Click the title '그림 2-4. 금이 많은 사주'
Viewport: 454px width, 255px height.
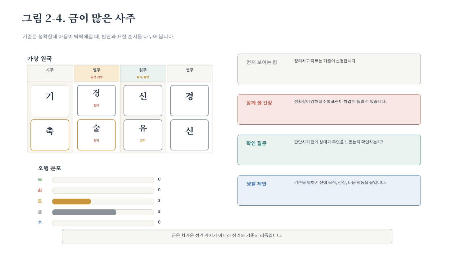click(79, 18)
